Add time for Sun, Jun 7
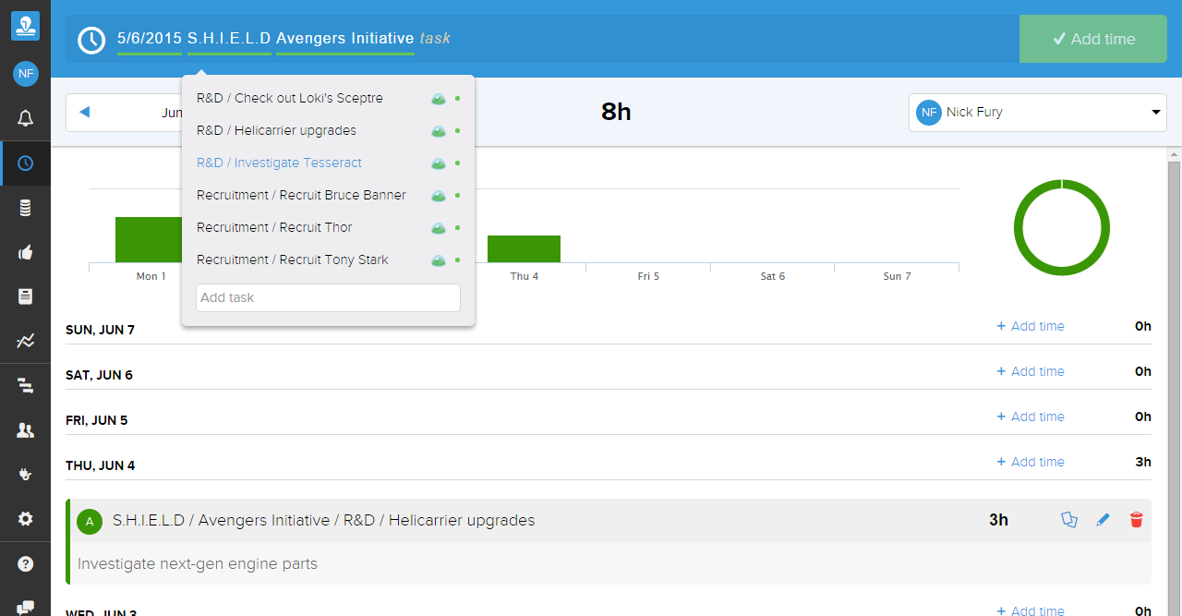Screen dimensions: 1182x616 tap(1031, 326)
